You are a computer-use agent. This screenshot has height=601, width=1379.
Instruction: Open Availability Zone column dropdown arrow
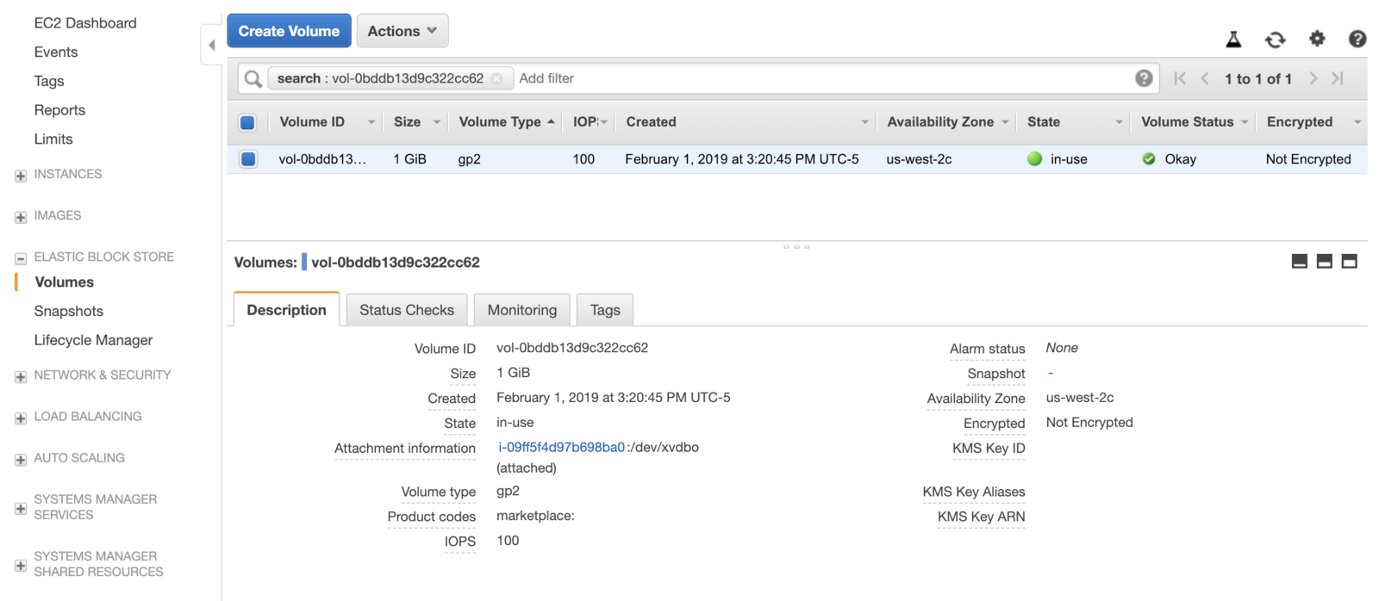click(x=1005, y=122)
